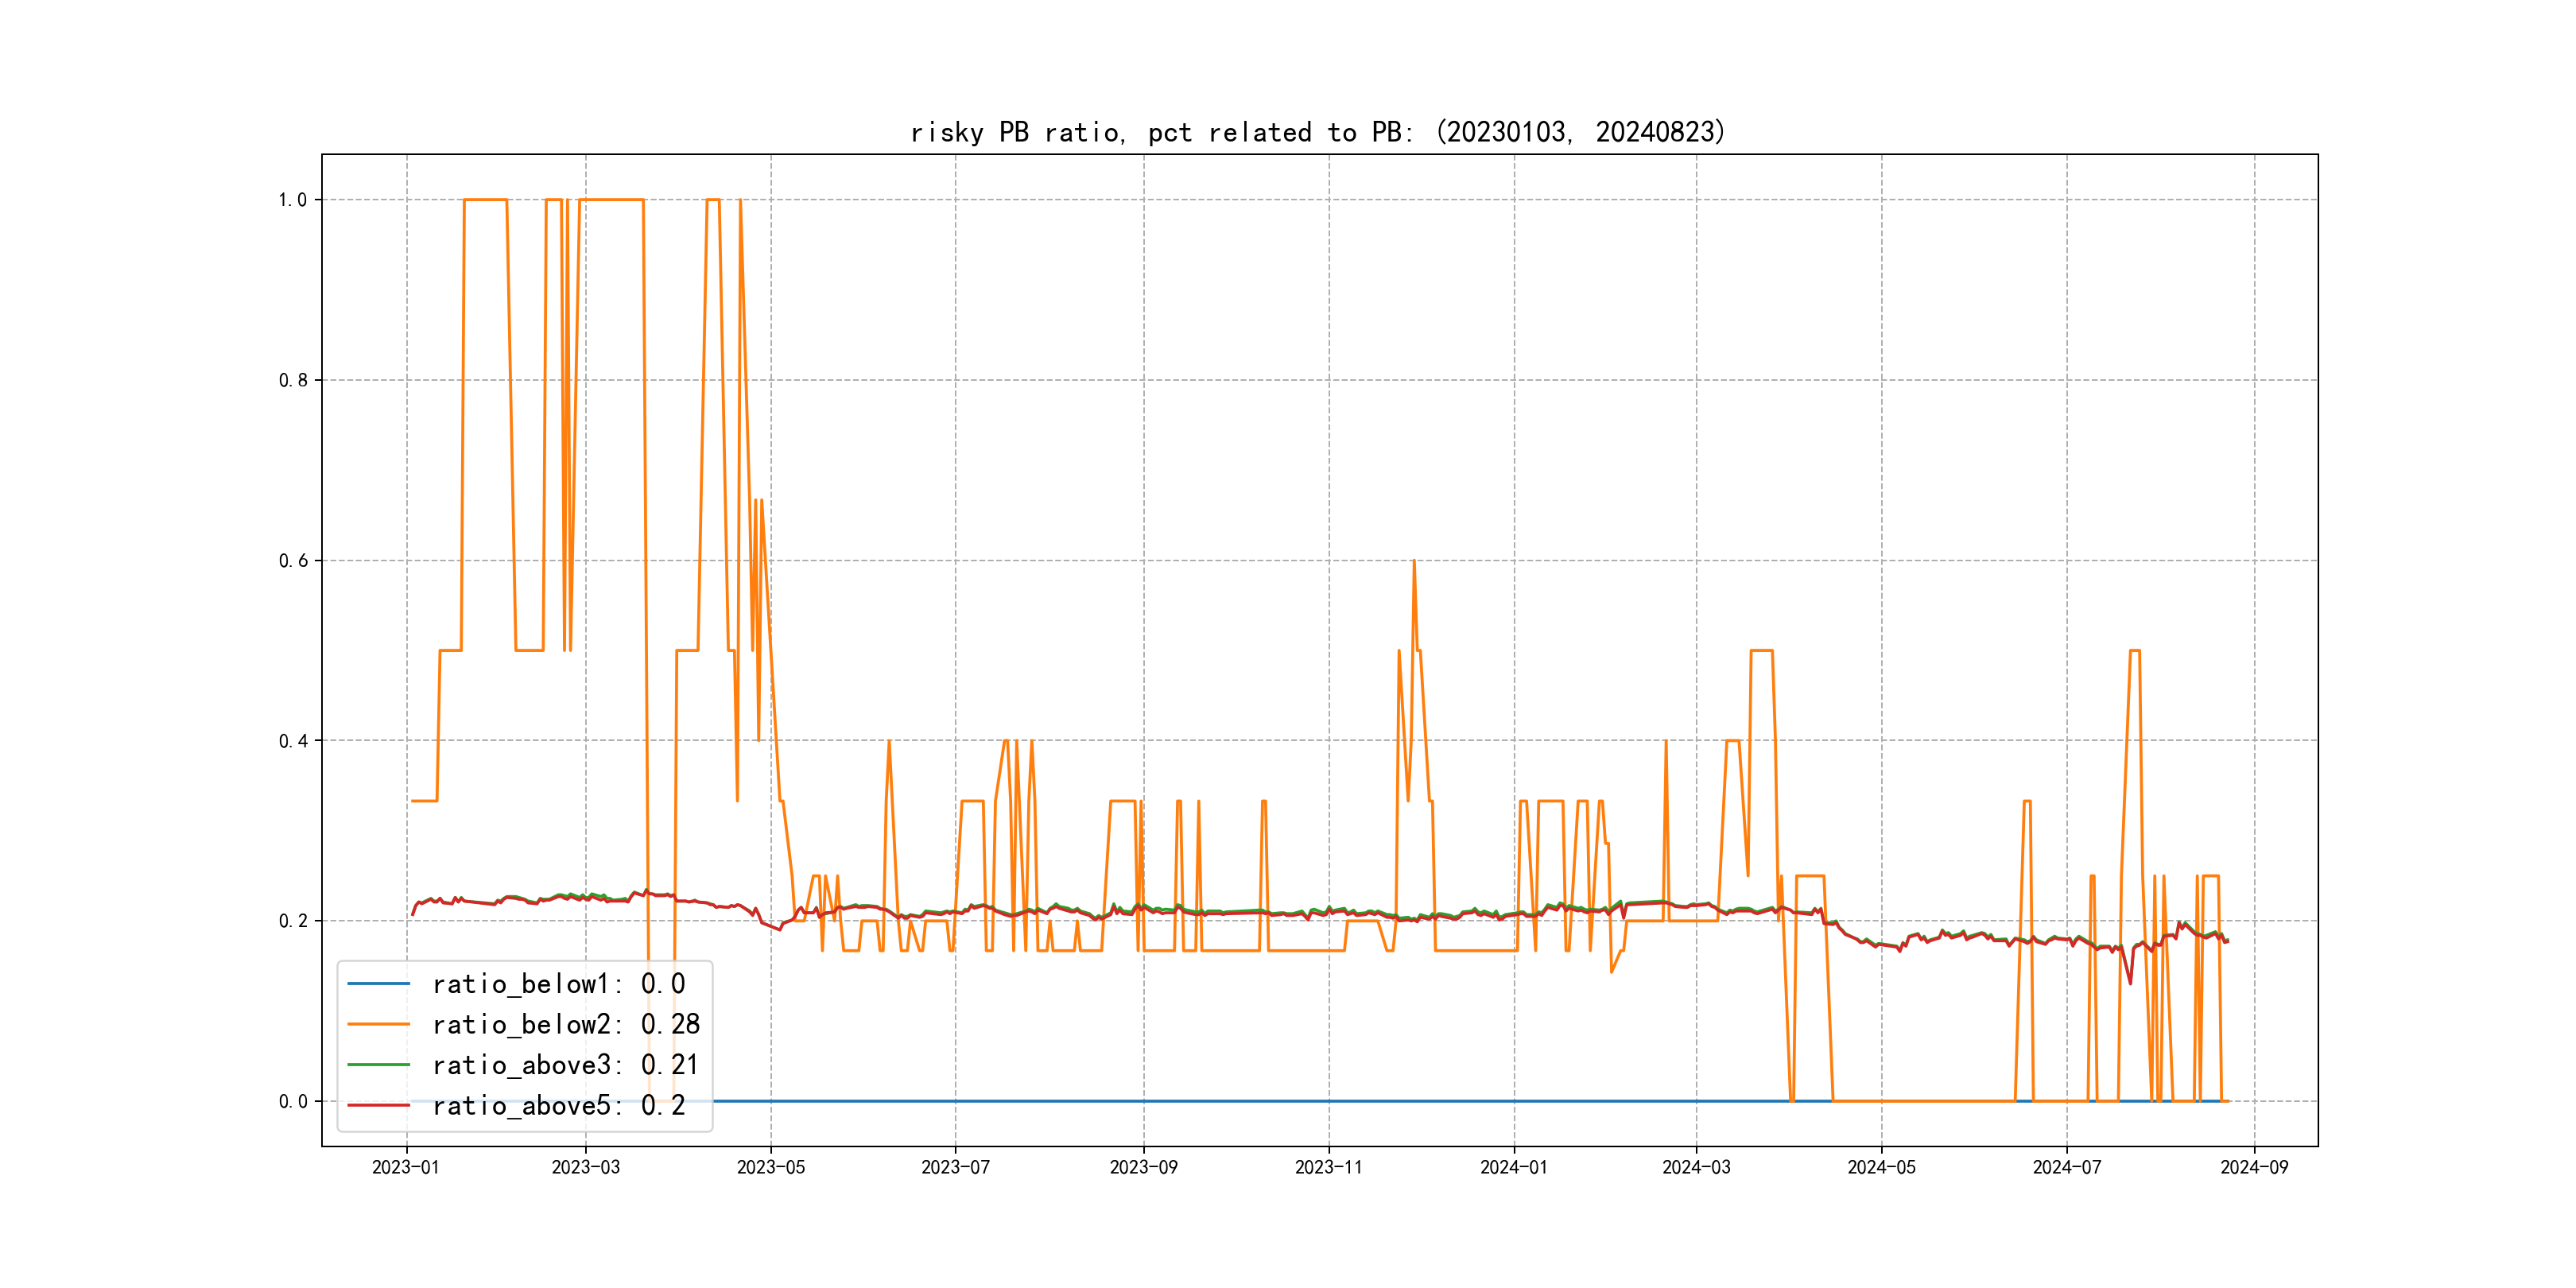
Task: Click the blue ratio_below1 legend line swatch
Action: [x=378, y=984]
